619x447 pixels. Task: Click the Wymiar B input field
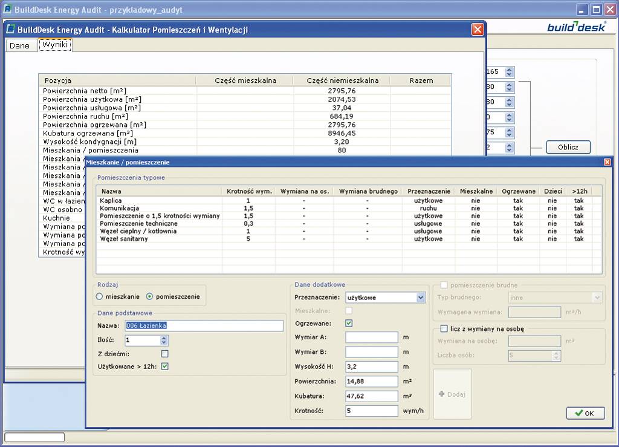[372, 352]
